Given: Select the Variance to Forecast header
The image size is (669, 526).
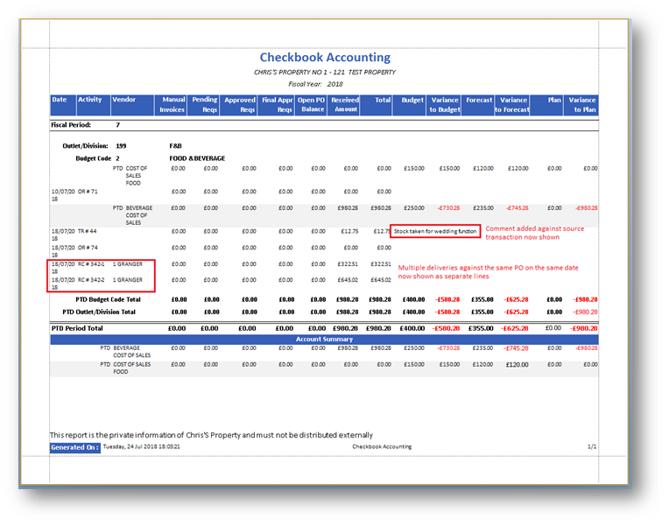Looking at the screenshot, I should pos(511,105).
